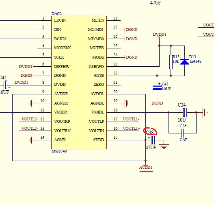Click the R13 designator text
Viewport: 214px width, 205px height.
click(x=176, y=57)
